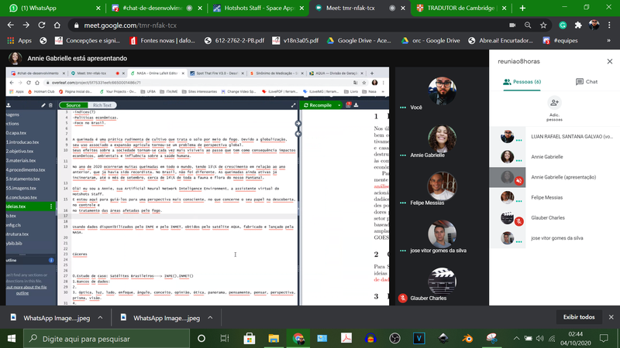Select LUAN RAFAEL SANTANA GALVAO in people list

pos(555,137)
